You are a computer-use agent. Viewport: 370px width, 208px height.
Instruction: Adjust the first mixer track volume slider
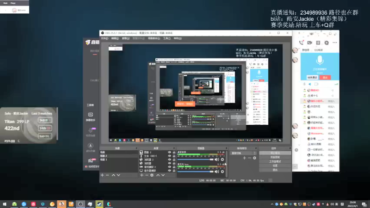click(195, 159)
